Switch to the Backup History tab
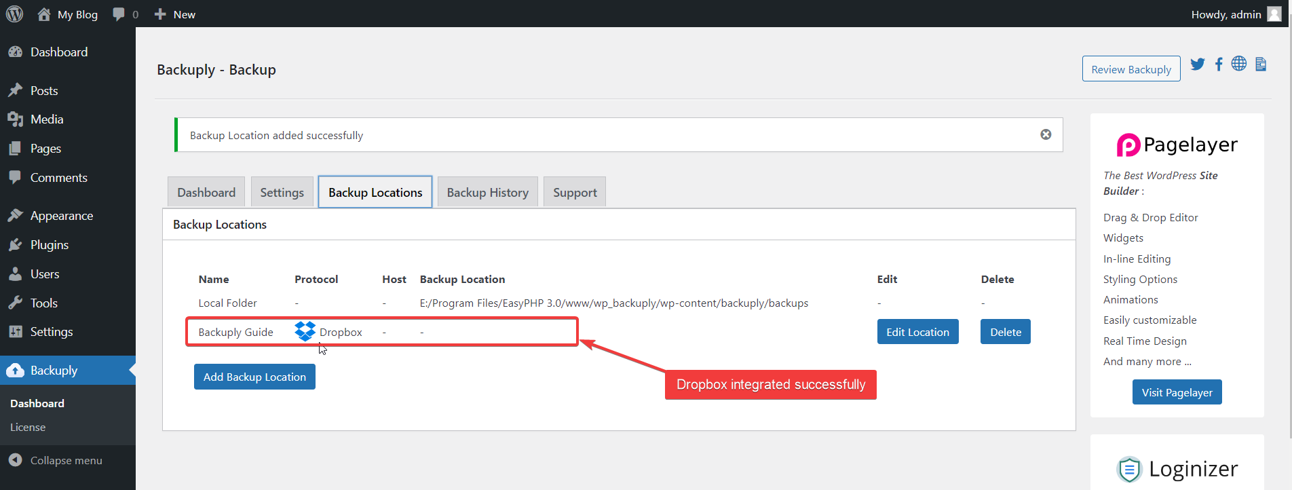Viewport: 1292px width, 490px height. [487, 193]
